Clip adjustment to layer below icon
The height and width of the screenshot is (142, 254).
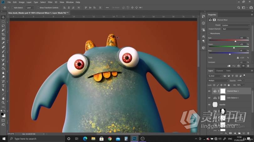click(x=229, y=66)
